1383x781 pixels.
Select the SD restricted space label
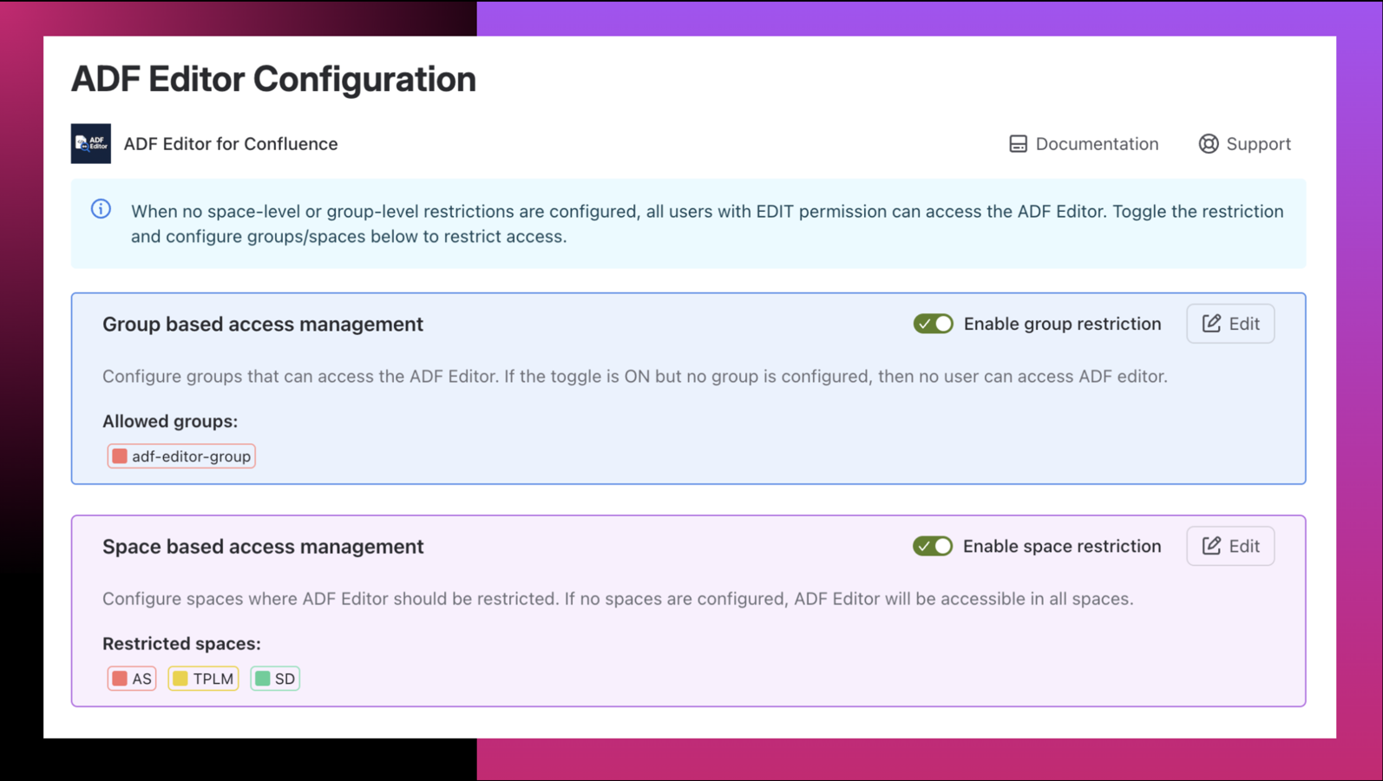pyautogui.click(x=285, y=679)
